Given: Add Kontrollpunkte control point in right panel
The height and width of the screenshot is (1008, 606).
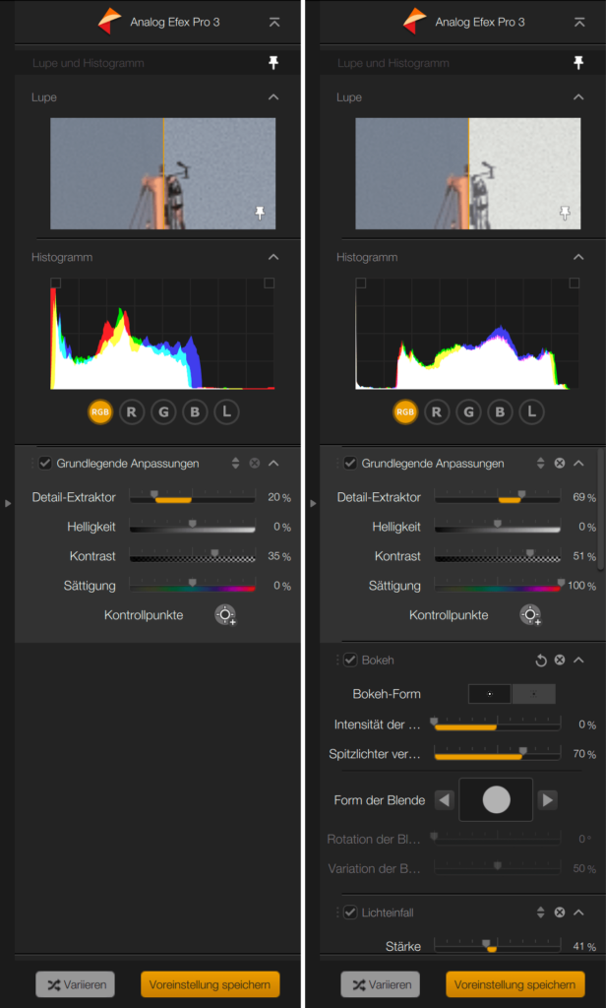Looking at the screenshot, I should 530,615.
